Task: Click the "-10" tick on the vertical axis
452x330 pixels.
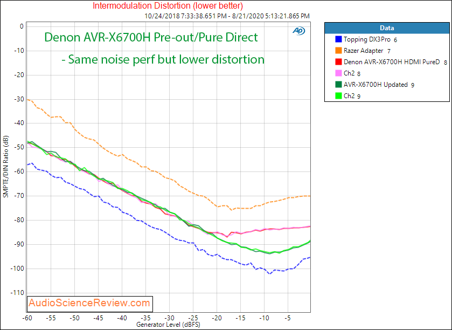Action: click(19, 51)
